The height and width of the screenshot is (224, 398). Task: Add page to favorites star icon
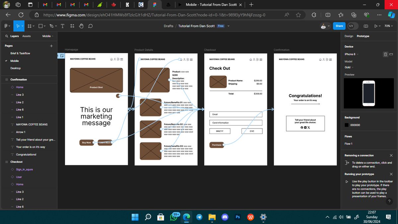pos(298,15)
